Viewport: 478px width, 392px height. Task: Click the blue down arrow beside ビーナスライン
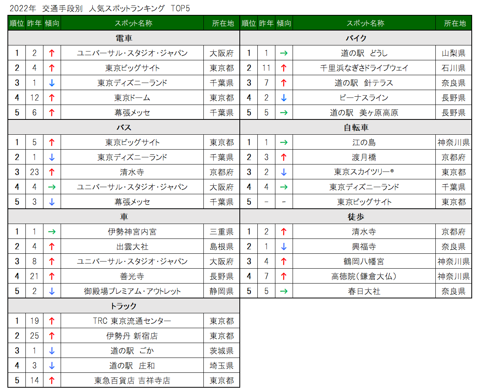tap(284, 98)
